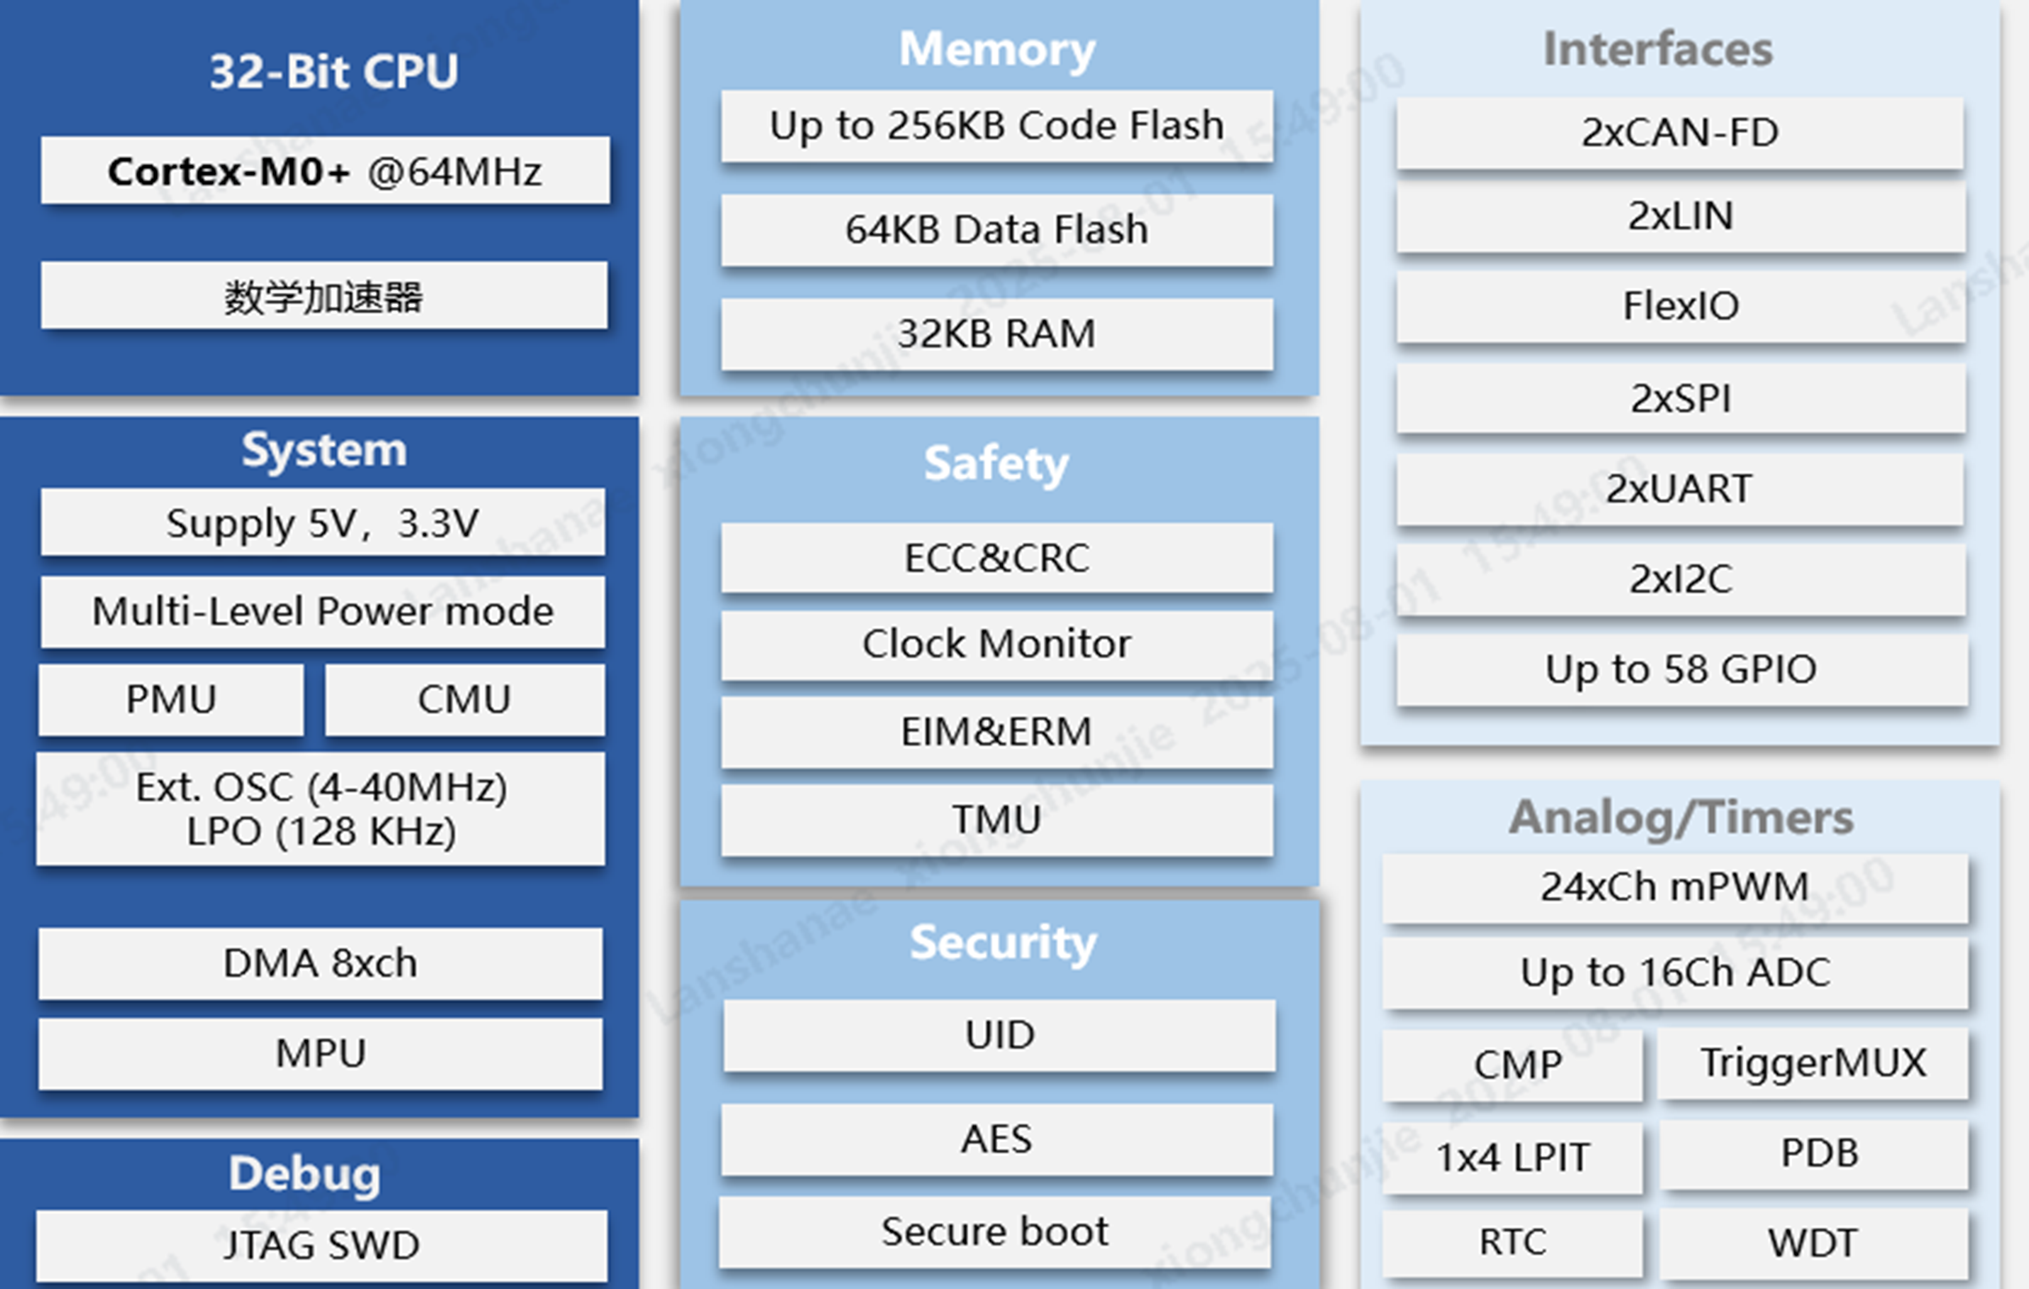
Task: Select the 32KB RAM block
Action: tap(997, 334)
